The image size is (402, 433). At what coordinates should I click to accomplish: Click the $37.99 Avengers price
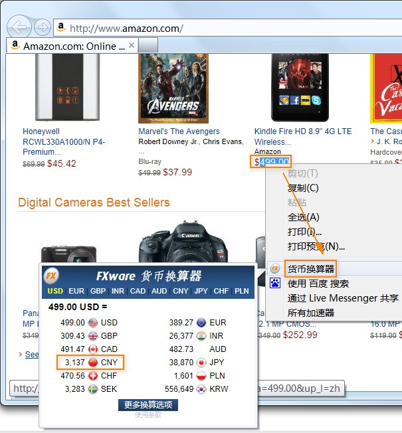(x=177, y=172)
